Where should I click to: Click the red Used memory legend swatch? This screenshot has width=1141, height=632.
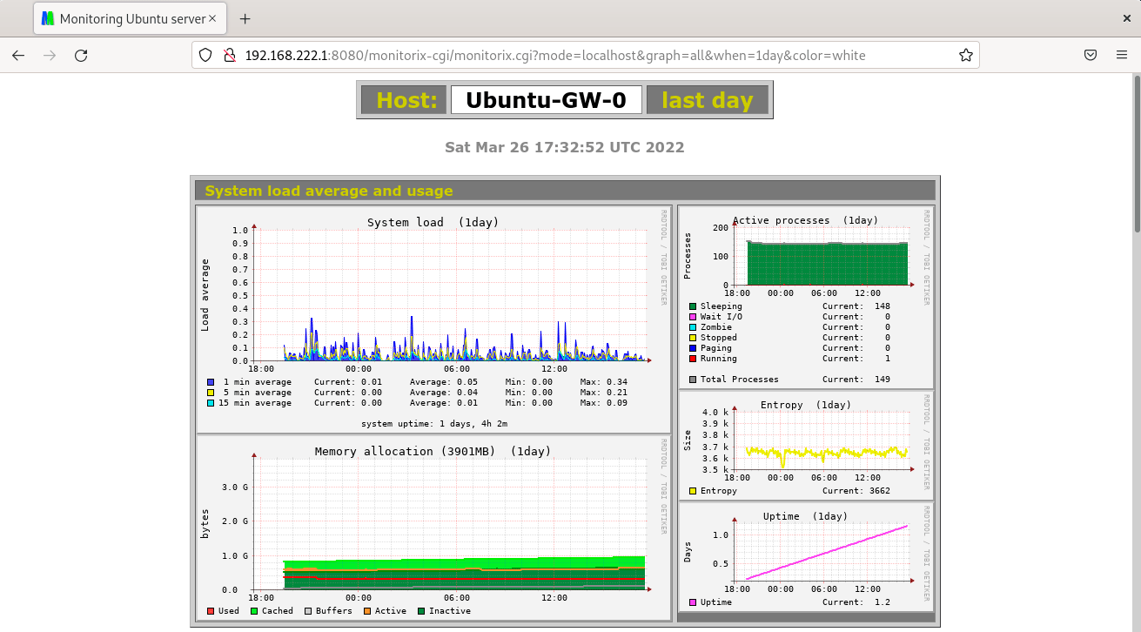tap(211, 611)
